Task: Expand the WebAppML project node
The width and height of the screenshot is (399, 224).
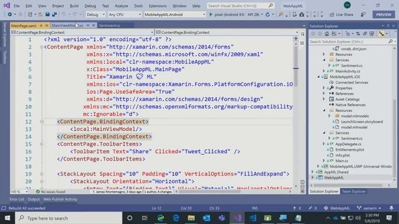Action: (x=313, y=177)
